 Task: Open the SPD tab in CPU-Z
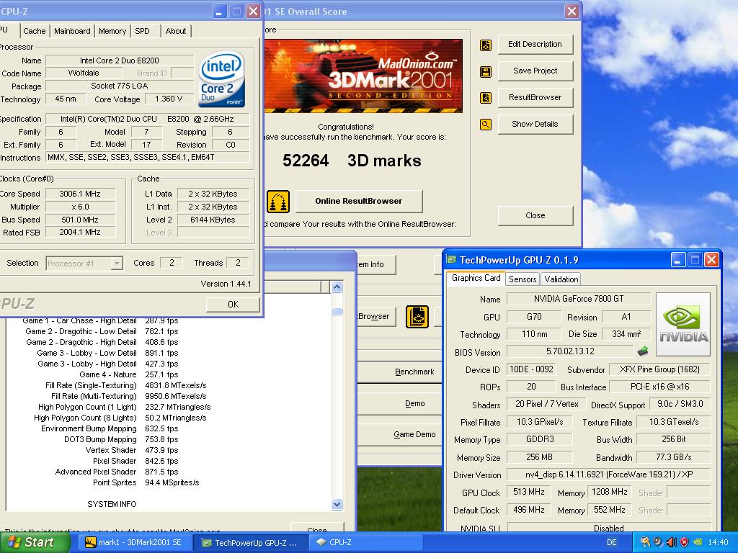tap(142, 31)
